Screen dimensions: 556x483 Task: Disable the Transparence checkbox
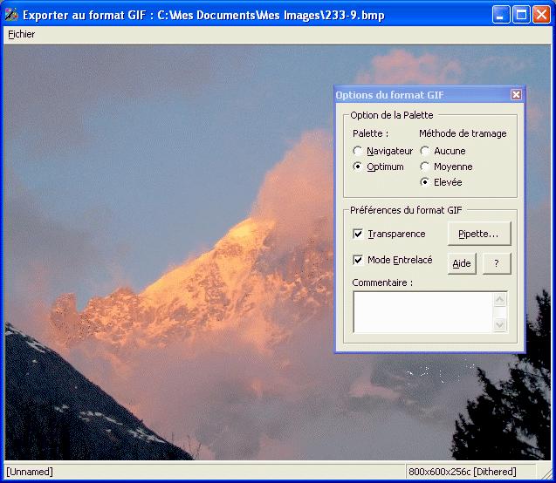(358, 234)
